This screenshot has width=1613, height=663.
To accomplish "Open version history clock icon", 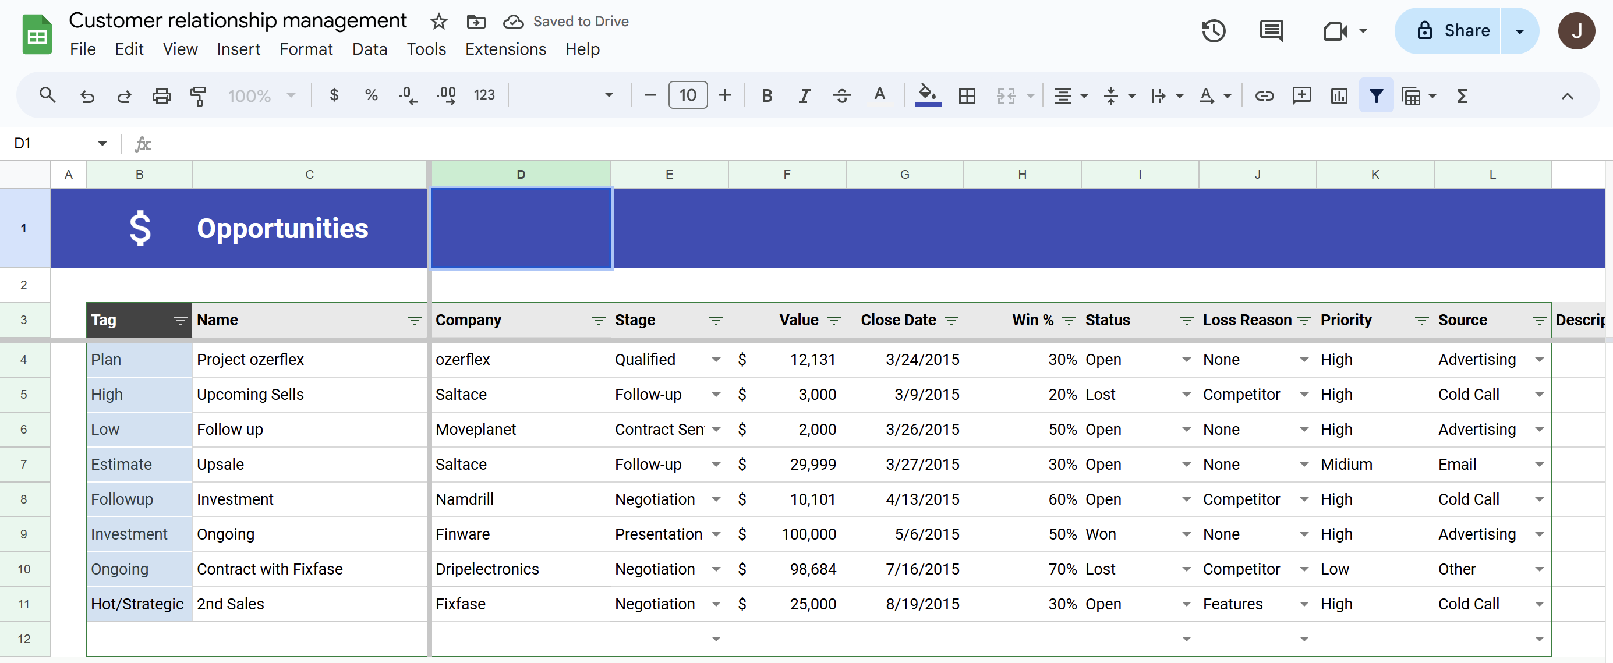I will click(x=1213, y=31).
